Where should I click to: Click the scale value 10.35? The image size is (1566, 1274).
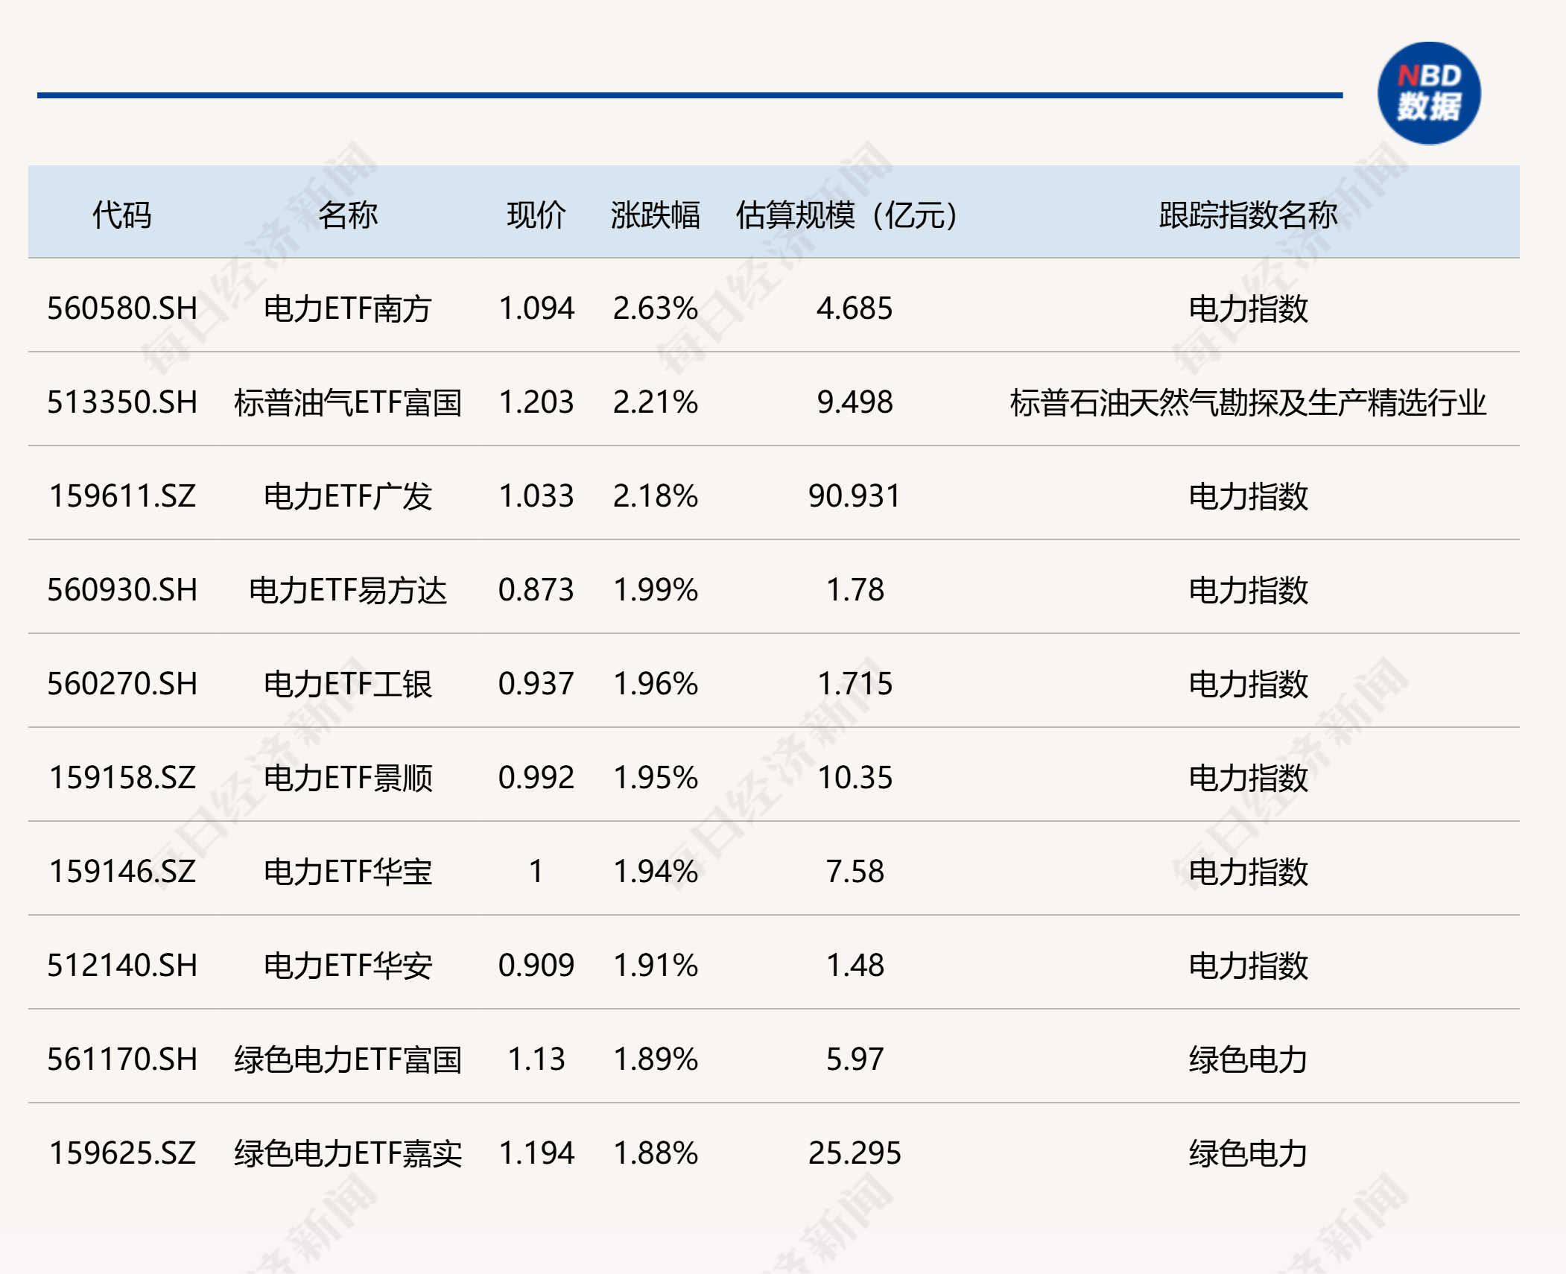coord(855,778)
